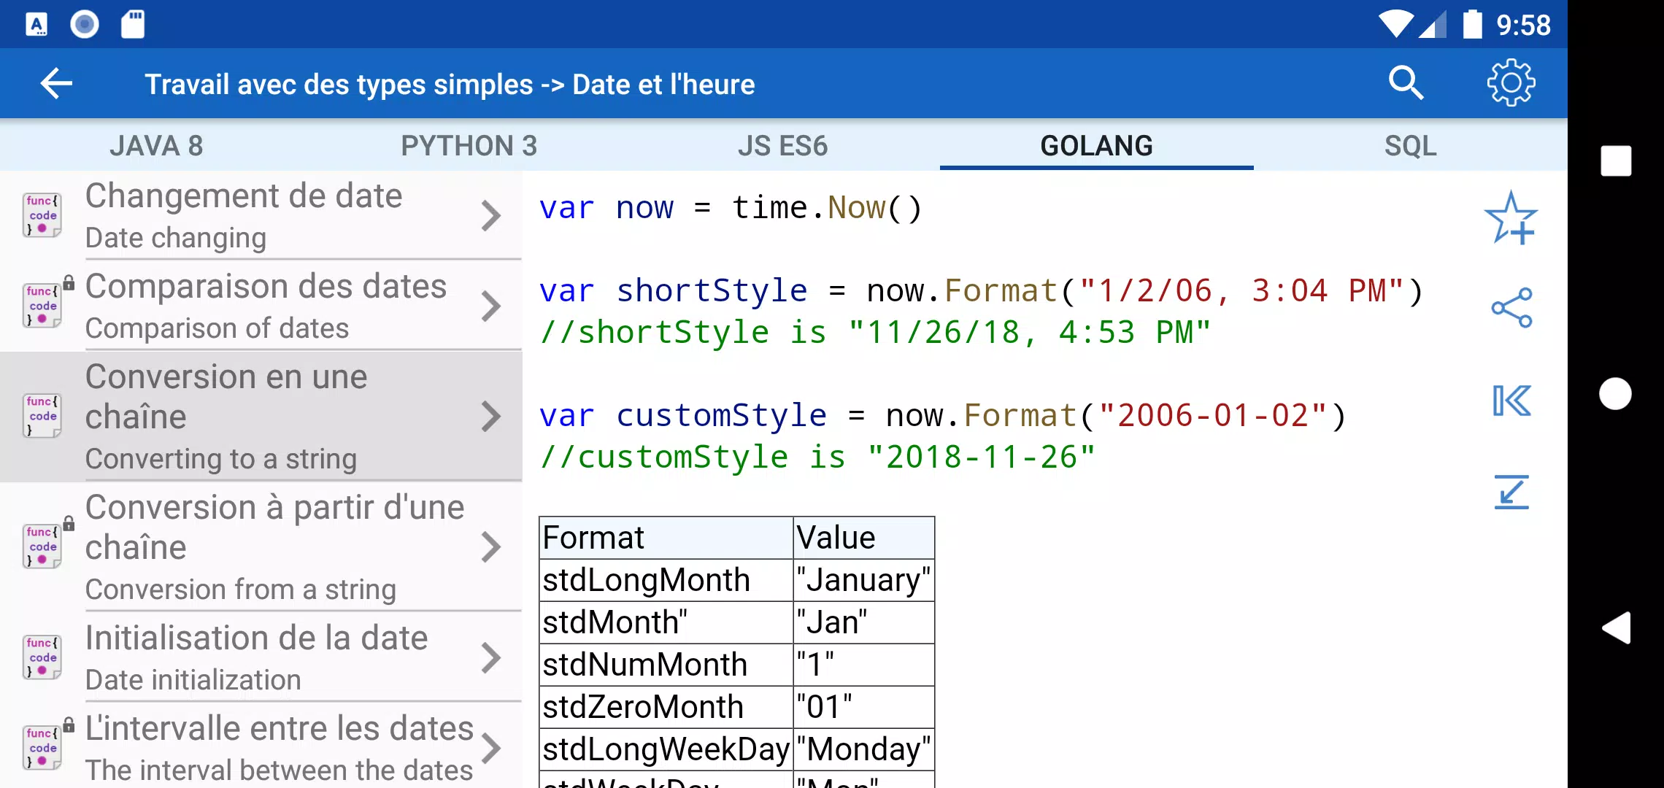This screenshot has width=1664, height=788.
Task: Tap the '//customStyle is' comment line
Action: (x=817, y=457)
